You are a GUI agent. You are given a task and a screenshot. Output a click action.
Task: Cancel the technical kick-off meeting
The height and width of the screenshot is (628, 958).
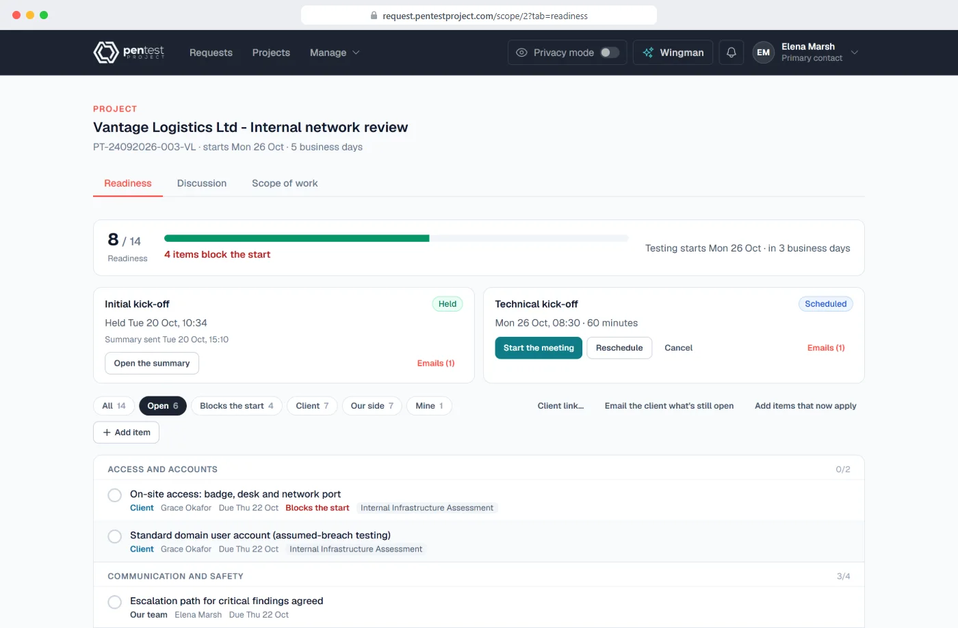(x=679, y=348)
